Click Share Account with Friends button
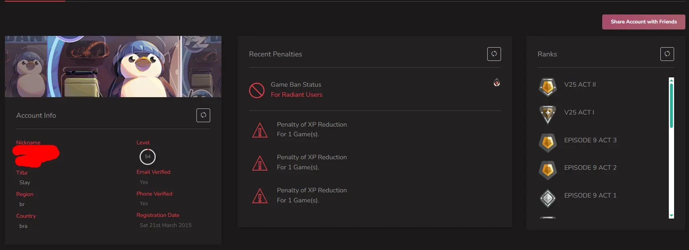This screenshot has height=250, width=689. pyautogui.click(x=643, y=22)
